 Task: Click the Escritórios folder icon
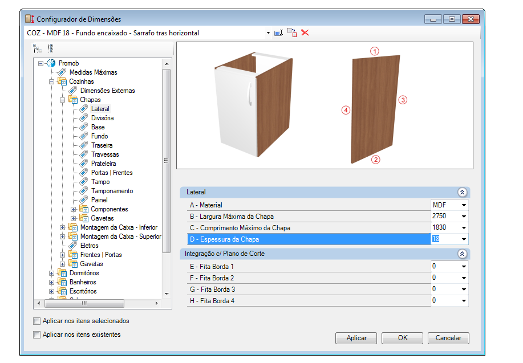tap(62, 291)
